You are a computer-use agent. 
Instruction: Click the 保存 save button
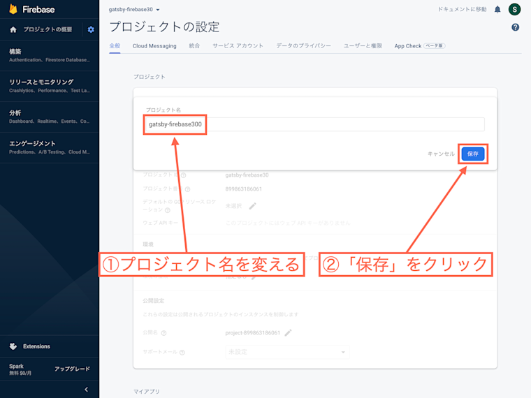click(473, 154)
